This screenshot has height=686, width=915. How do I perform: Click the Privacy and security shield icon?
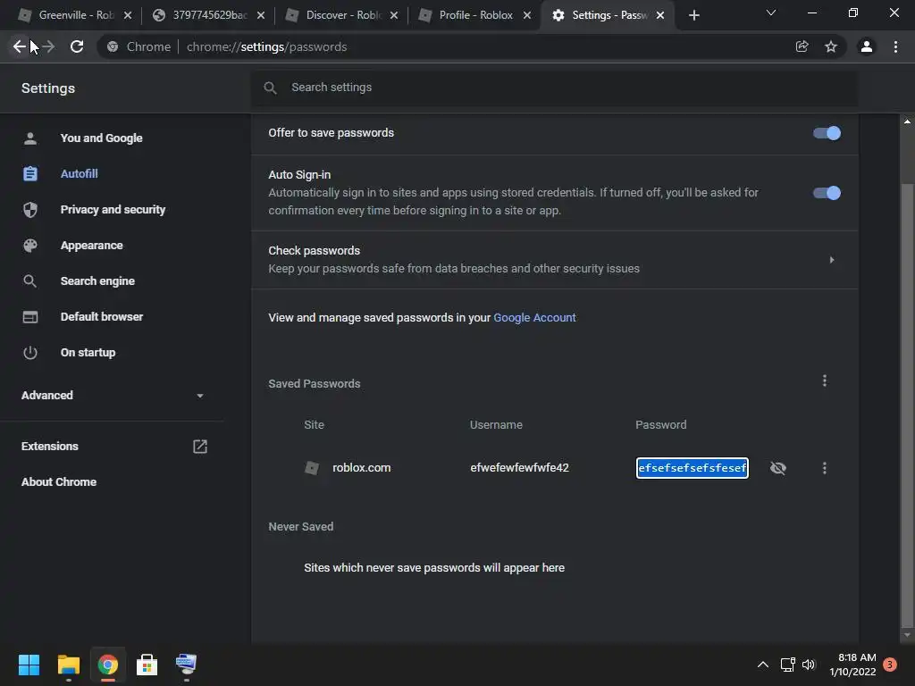click(x=30, y=209)
